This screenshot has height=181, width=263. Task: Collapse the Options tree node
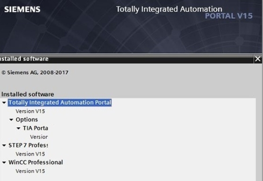pyautogui.click(x=11, y=120)
